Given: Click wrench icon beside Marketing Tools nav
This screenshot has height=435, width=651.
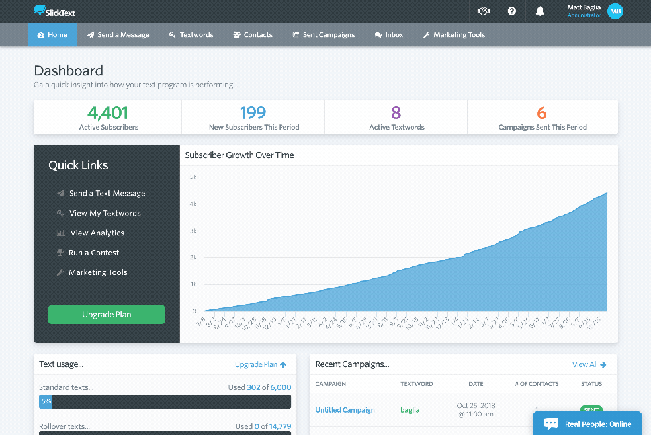Looking at the screenshot, I should [426, 35].
